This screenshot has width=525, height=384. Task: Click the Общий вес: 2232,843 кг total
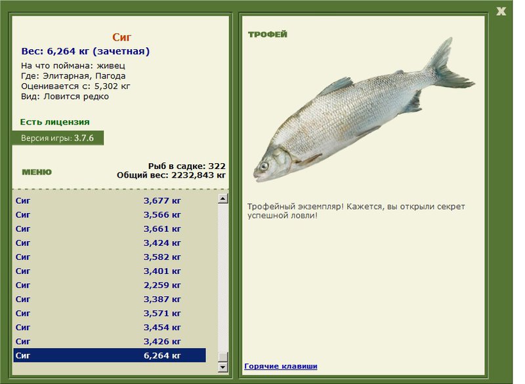click(x=171, y=175)
